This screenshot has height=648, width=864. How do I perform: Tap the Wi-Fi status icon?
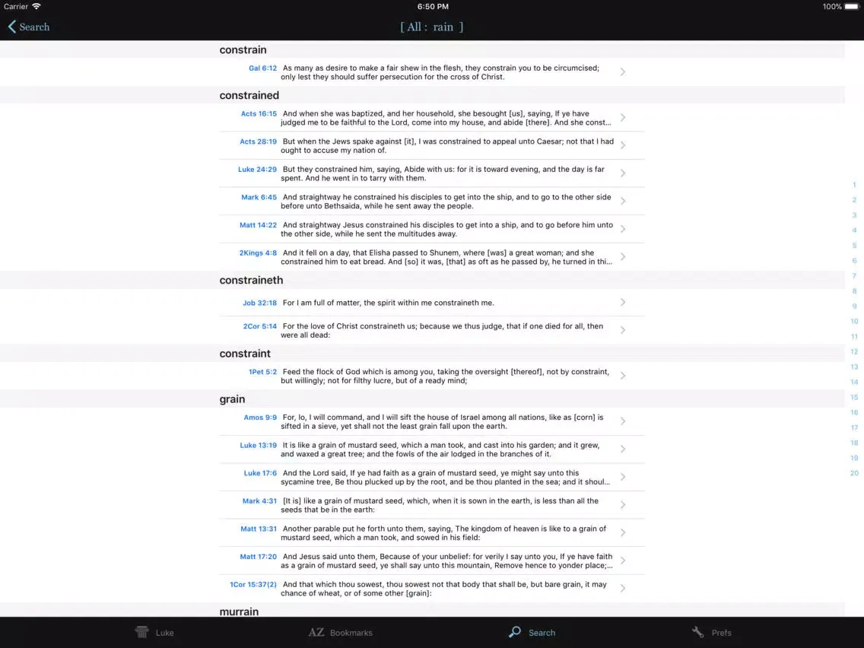37,7
